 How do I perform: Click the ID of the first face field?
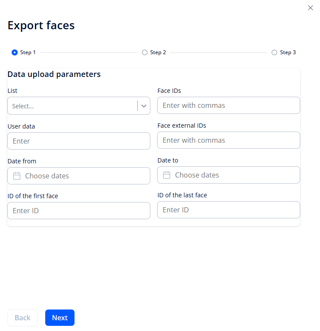point(78,211)
